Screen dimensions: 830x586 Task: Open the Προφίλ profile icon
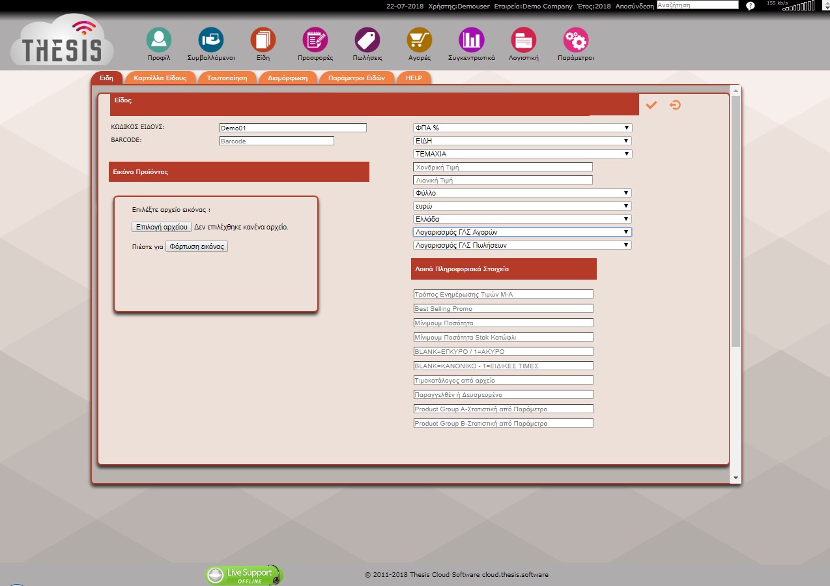(158, 40)
